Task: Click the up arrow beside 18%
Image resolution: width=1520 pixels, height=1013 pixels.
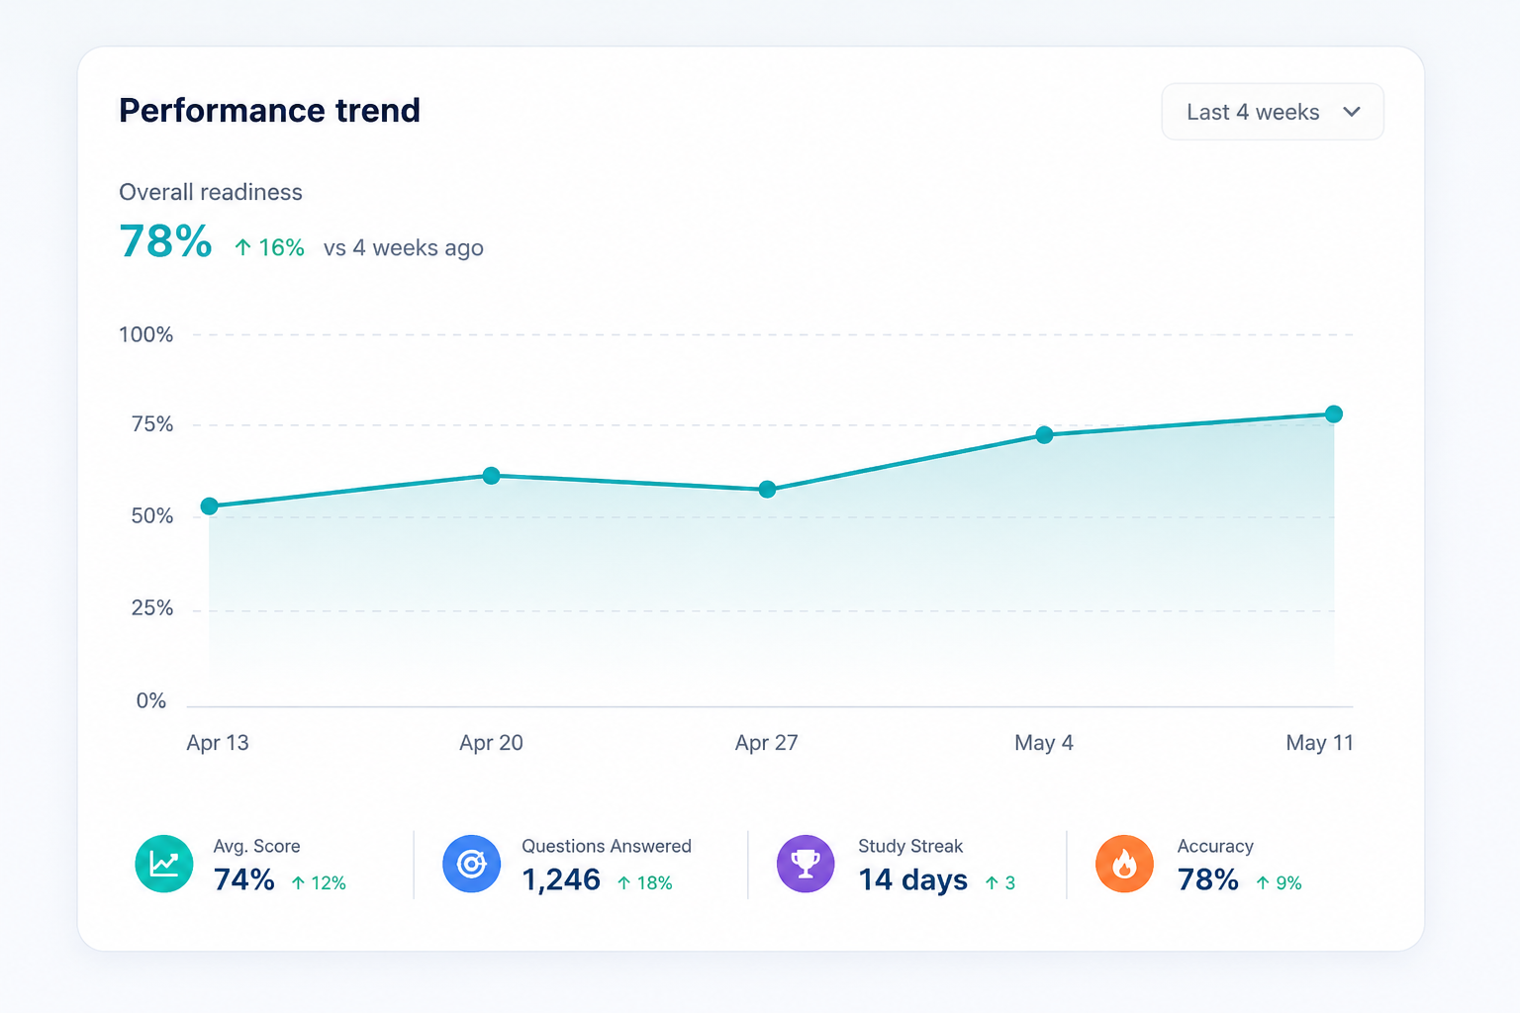Action: coord(623,882)
